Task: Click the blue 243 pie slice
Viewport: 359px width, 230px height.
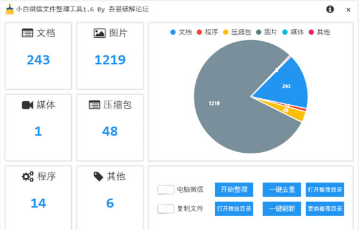Action: coord(286,86)
